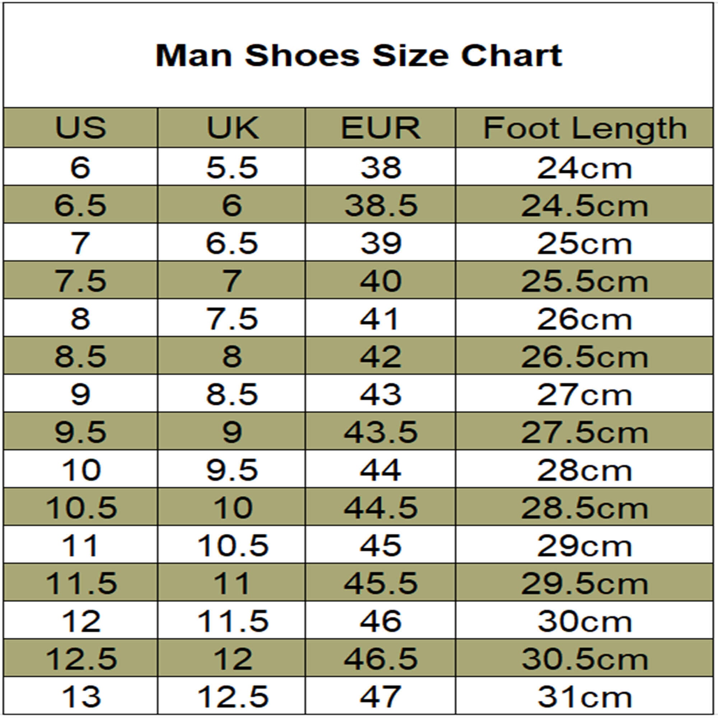The height and width of the screenshot is (718, 718).
Task: Select the US column header
Action: pos(81,127)
